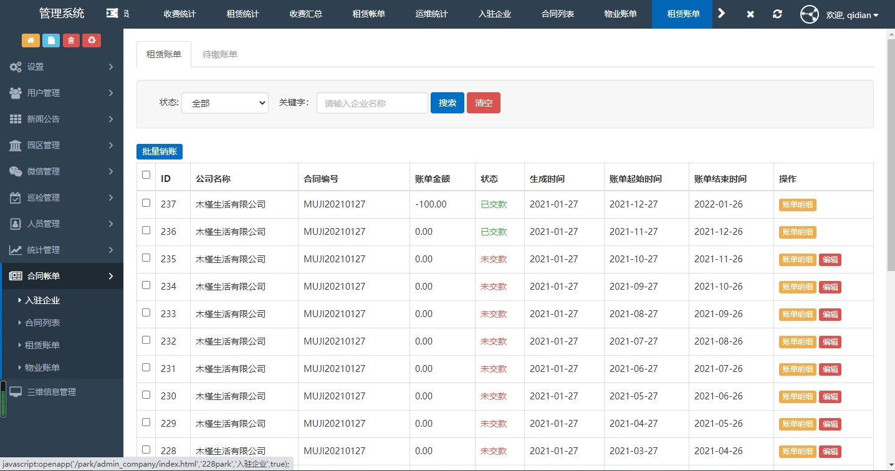This screenshot has width=895, height=471.
Task: Click the calendar check icon beside 巡检管理
Action: pyautogui.click(x=16, y=197)
